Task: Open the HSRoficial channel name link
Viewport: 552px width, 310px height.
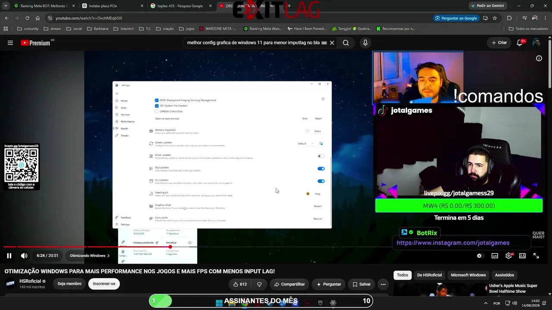Action: pyautogui.click(x=30, y=281)
